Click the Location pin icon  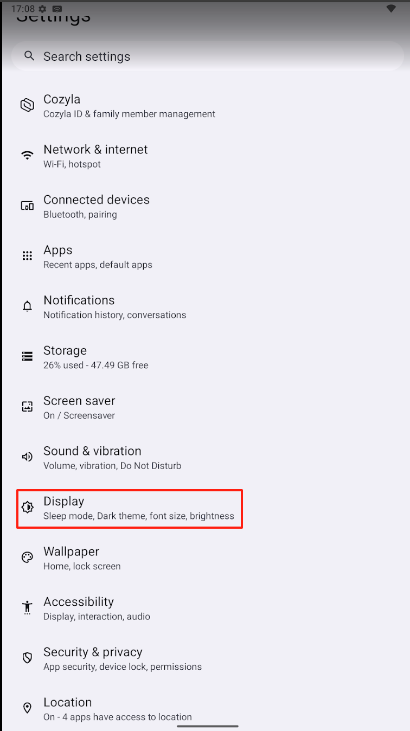[x=27, y=708]
